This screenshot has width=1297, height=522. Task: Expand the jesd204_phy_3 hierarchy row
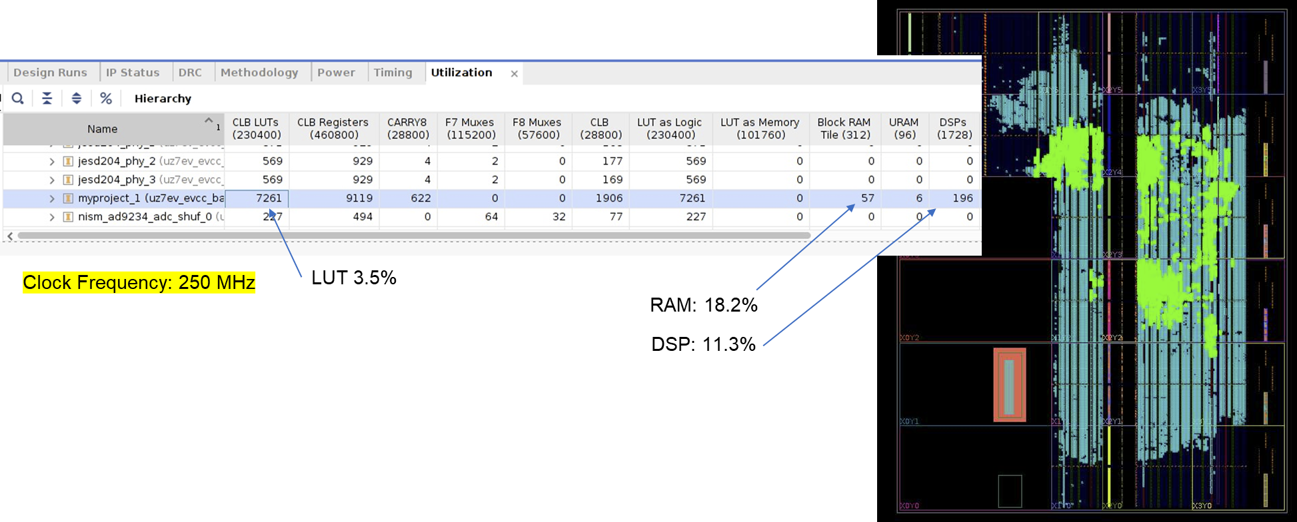(x=52, y=180)
